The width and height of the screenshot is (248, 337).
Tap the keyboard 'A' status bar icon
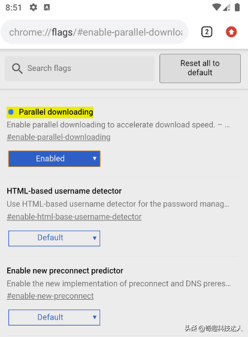pyautogui.click(x=47, y=8)
